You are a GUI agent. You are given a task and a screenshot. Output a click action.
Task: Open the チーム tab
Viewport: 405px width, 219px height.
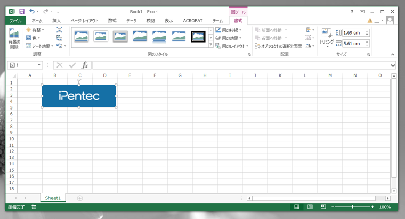point(217,21)
